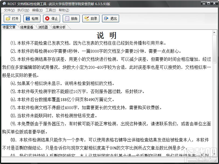The image size is (219, 164).
Task: Open the 文件(V) menu
Action: tap(9, 10)
